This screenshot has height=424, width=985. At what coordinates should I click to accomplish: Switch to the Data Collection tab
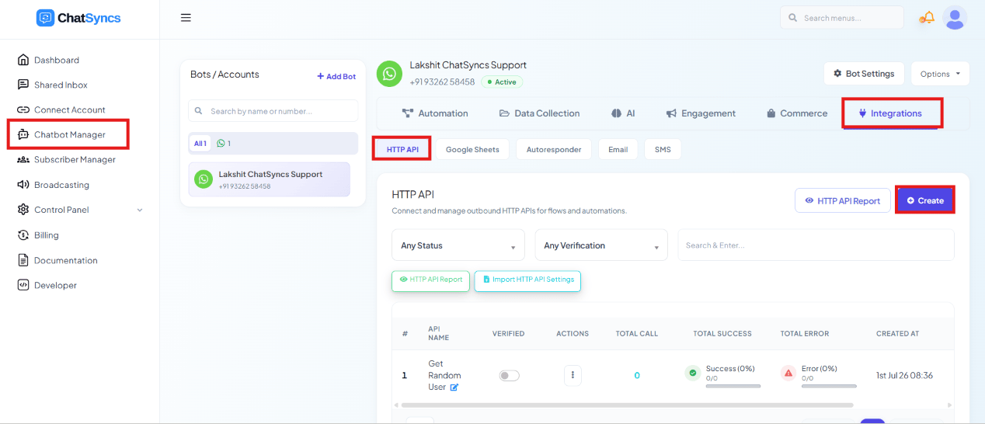(539, 113)
